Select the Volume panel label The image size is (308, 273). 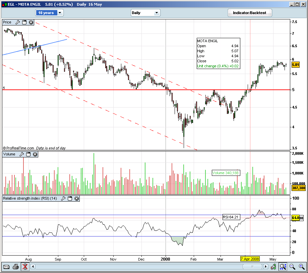tap(9, 154)
